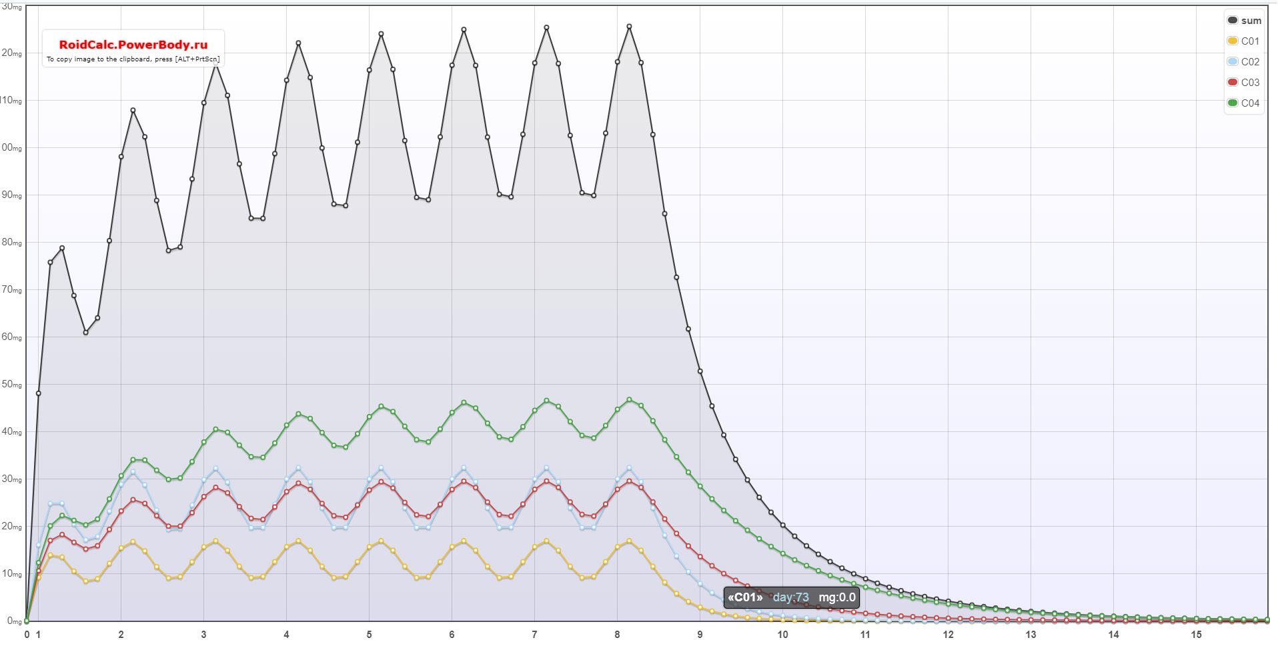Click the 50mg y-axis label
Viewport: 1278px width, 648px height.
pos(12,385)
